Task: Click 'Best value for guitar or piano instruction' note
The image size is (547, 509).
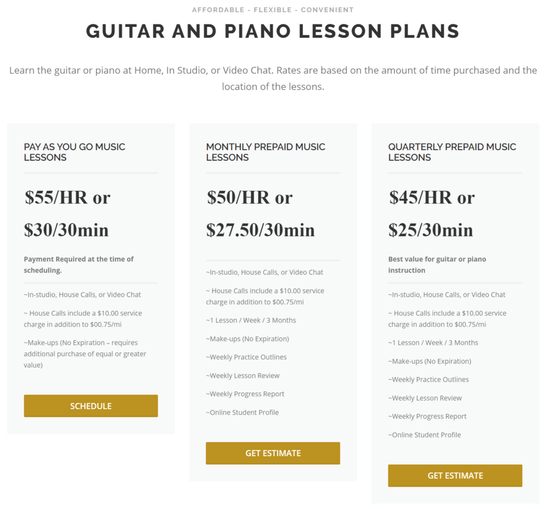Action: [437, 265]
